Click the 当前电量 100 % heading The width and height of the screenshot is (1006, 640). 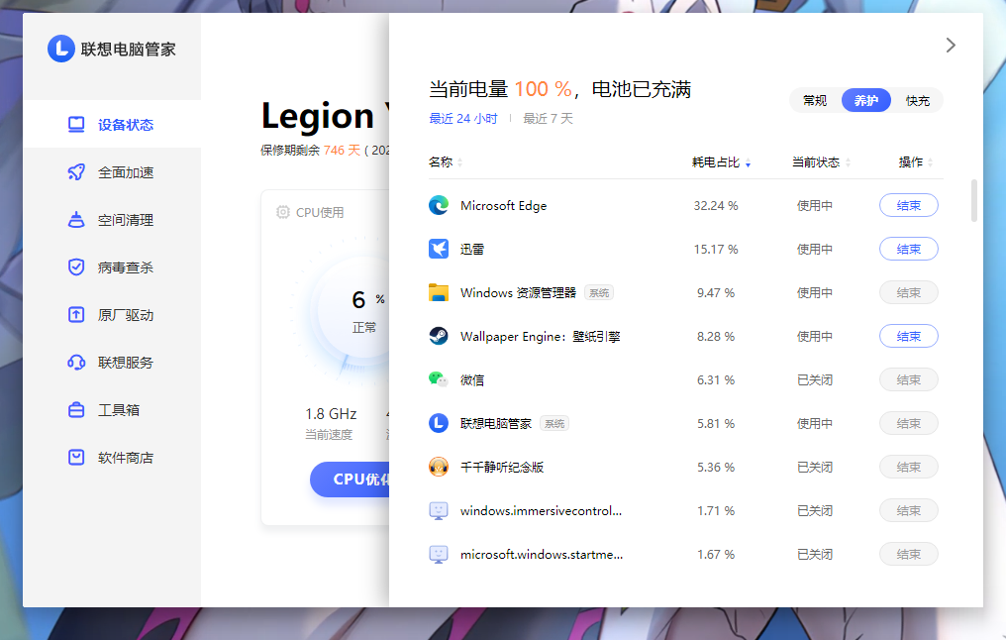pos(500,88)
